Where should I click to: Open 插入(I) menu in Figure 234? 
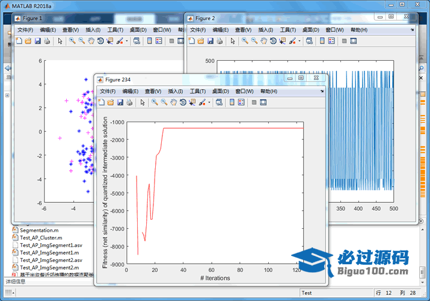click(176, 91)
